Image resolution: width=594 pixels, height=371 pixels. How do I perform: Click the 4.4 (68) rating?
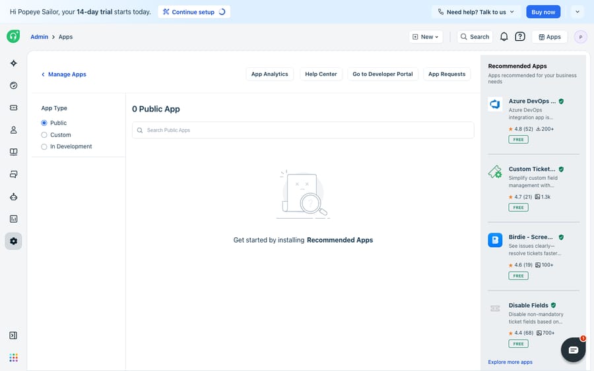coord(521,333)
